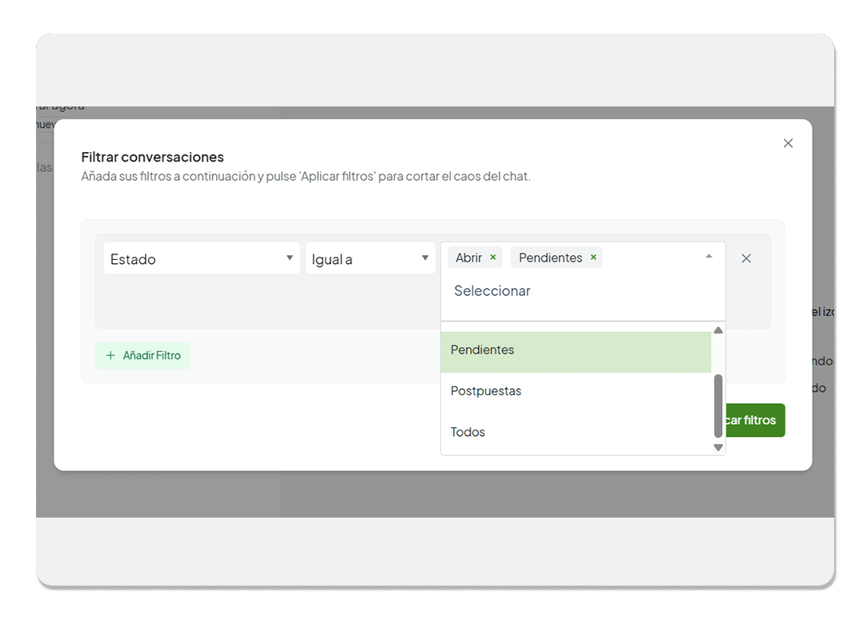Viewport: 863px width, 620px height.
Task: Click the options list scrollbar thumb
Action: pyautogui.click(x=718, y=405)
